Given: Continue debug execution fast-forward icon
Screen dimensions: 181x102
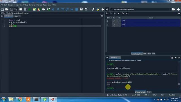Looking at the screenshot, I should click(x=72, y=9).
